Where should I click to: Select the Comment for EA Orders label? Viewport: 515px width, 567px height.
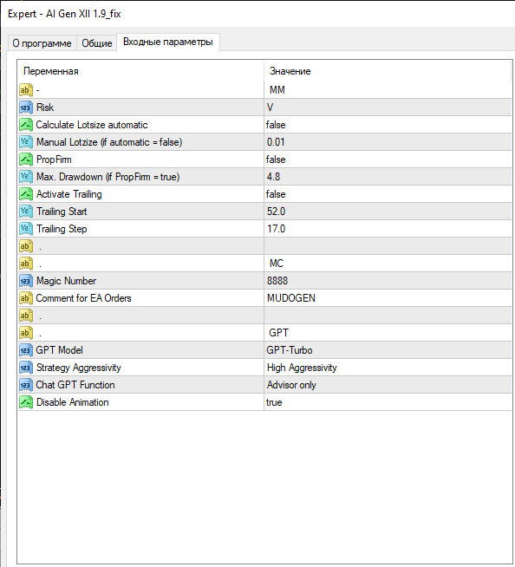[83, 298]
